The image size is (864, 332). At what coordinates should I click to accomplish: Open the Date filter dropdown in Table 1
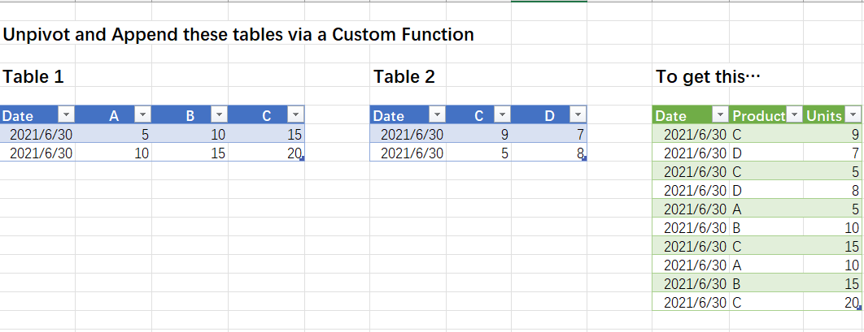pos(66,115)
